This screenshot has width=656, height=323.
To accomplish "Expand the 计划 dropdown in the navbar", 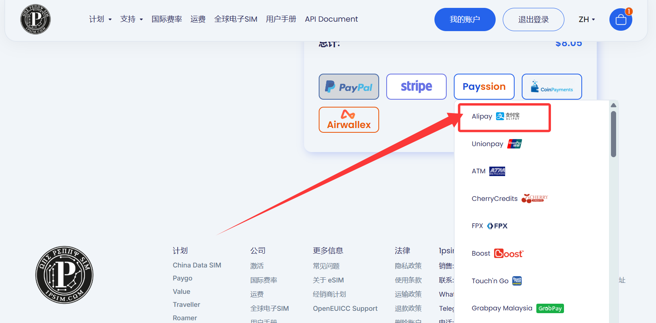I will click(100, 19).
